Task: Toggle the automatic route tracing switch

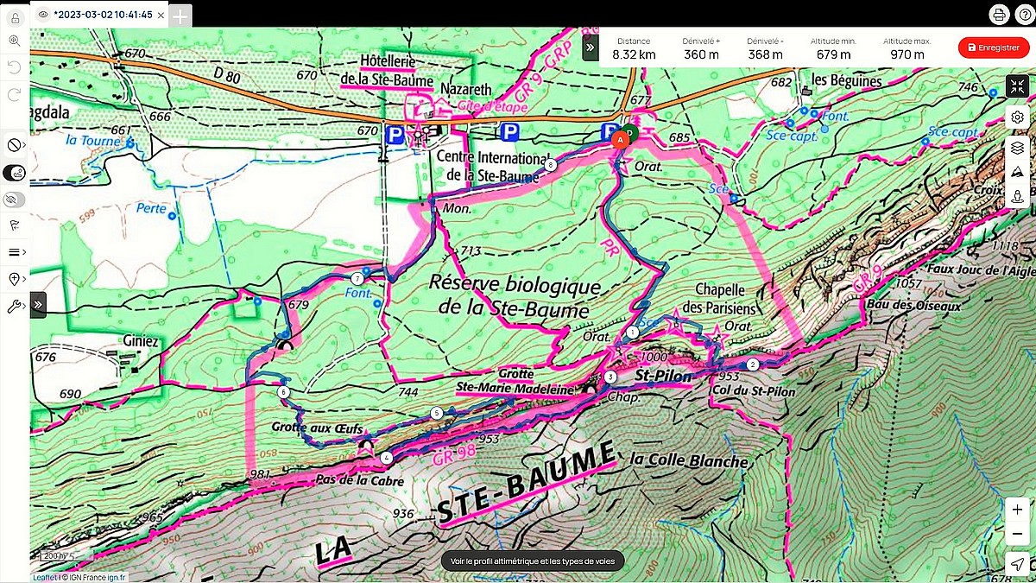Action: [x=15, y=173]
